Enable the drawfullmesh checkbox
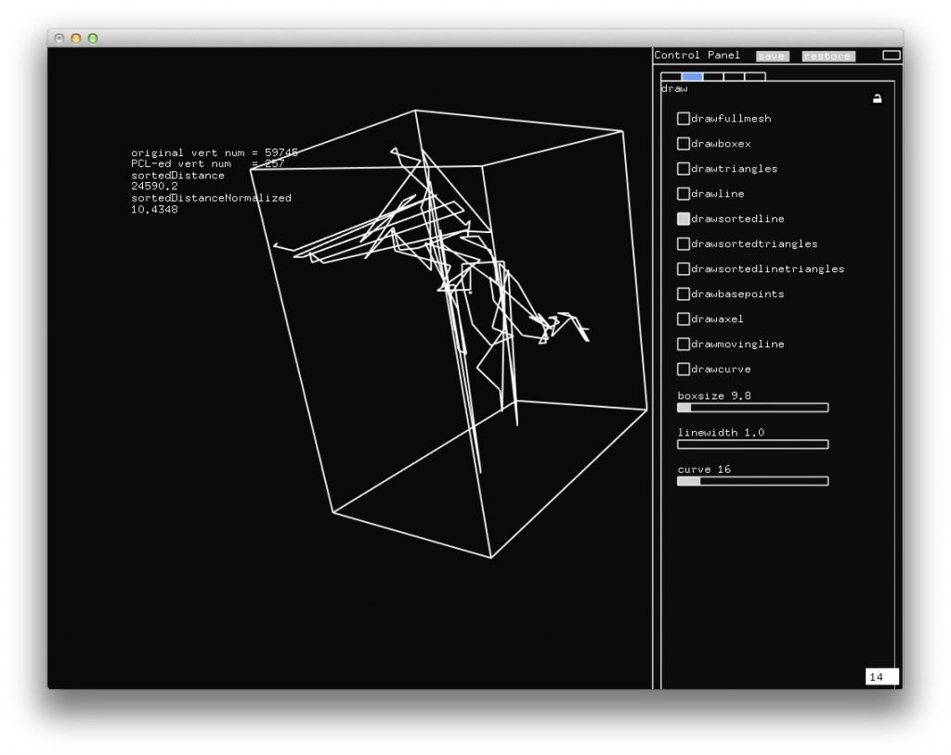This screenshot has width=951, height=755. pos(684,119)
